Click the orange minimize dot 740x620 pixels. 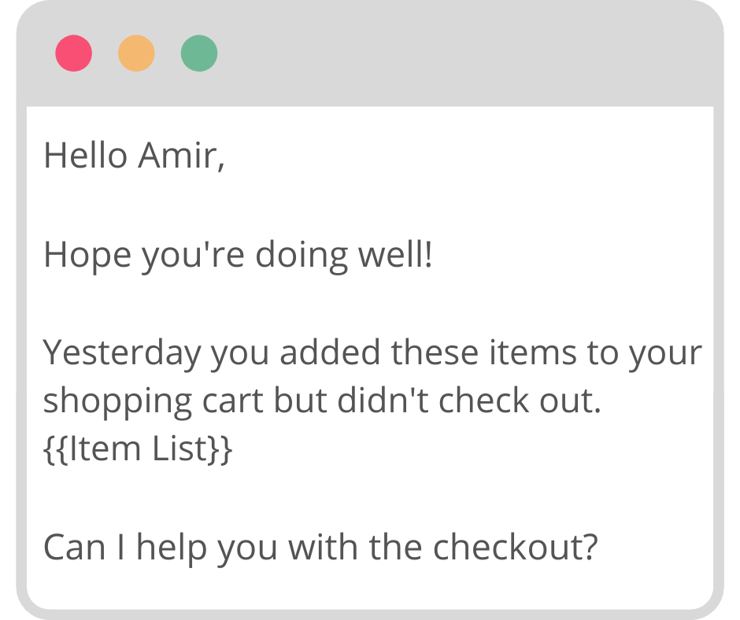tap(136, 54)
